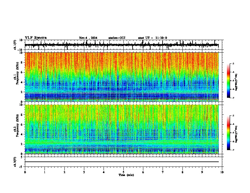Click time axis tick '5'

coord(123,172)
